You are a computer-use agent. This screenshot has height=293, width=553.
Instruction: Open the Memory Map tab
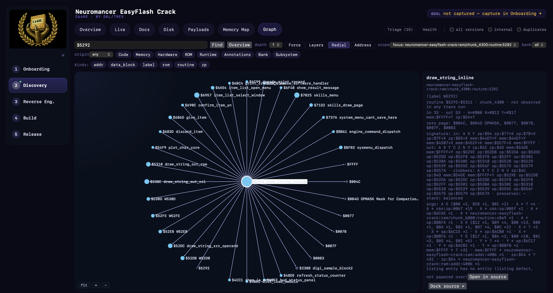click(x=236, y=29)
